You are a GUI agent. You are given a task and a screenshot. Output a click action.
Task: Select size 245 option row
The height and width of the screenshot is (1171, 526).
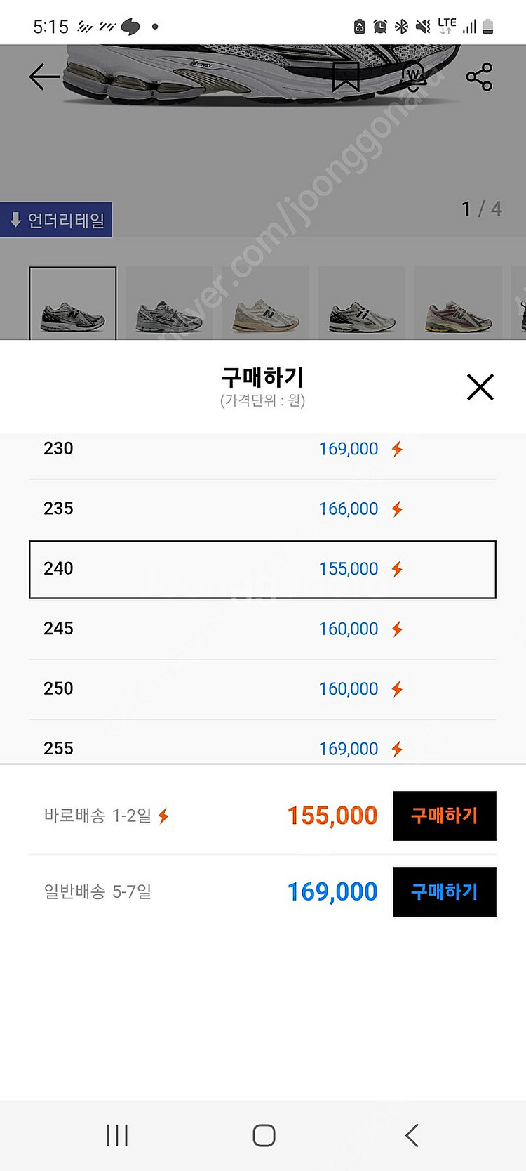263,629
